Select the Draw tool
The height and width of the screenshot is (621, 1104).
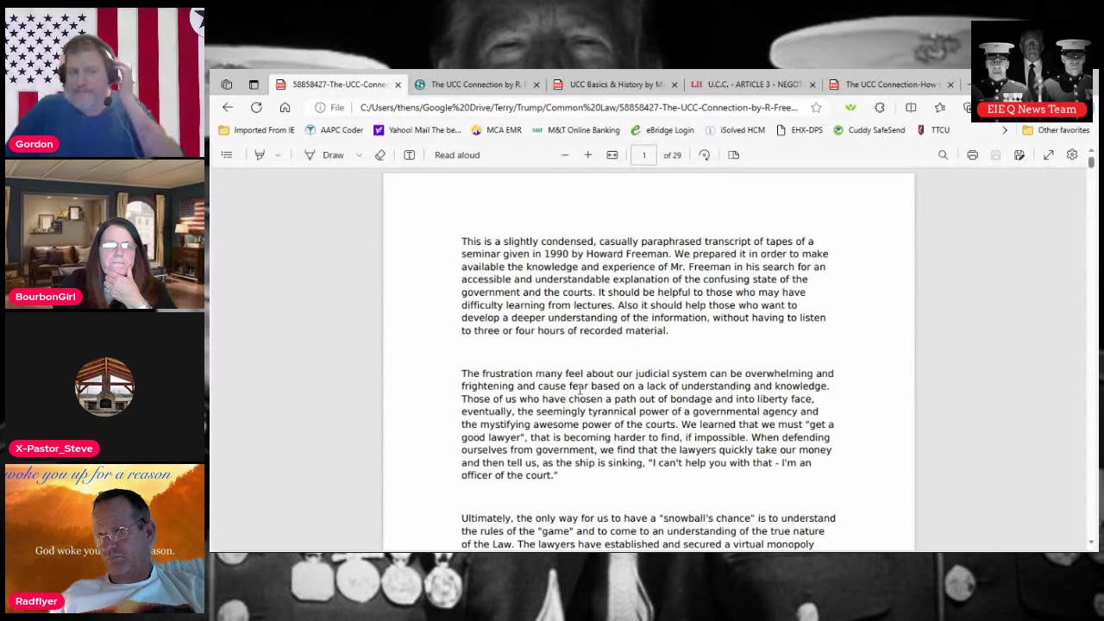[324, 155]
